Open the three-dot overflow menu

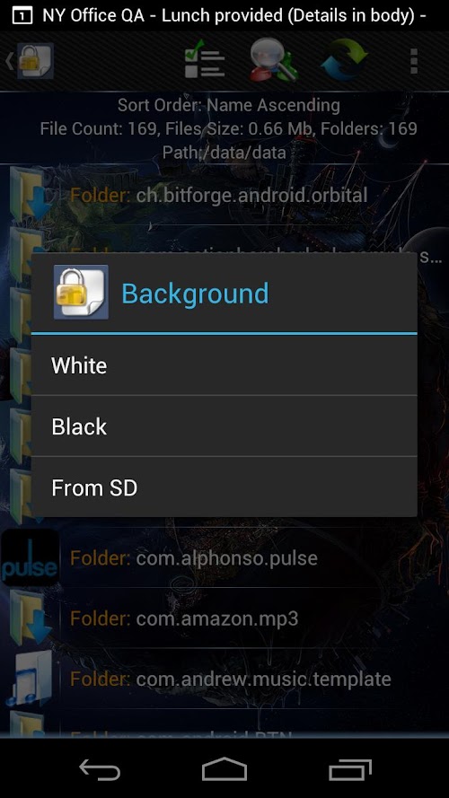point(414,61)
